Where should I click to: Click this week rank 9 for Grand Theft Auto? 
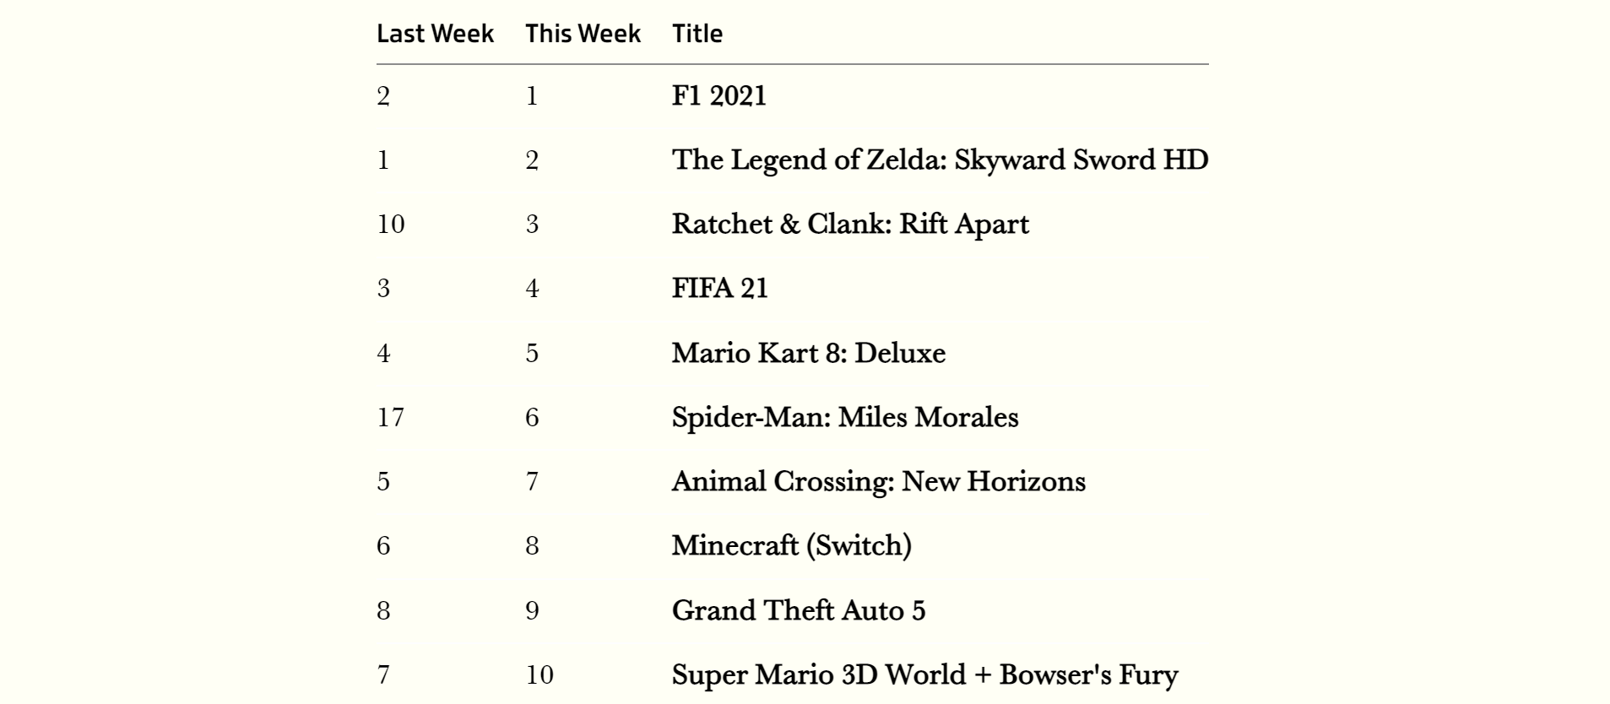(x=532, y=610)
